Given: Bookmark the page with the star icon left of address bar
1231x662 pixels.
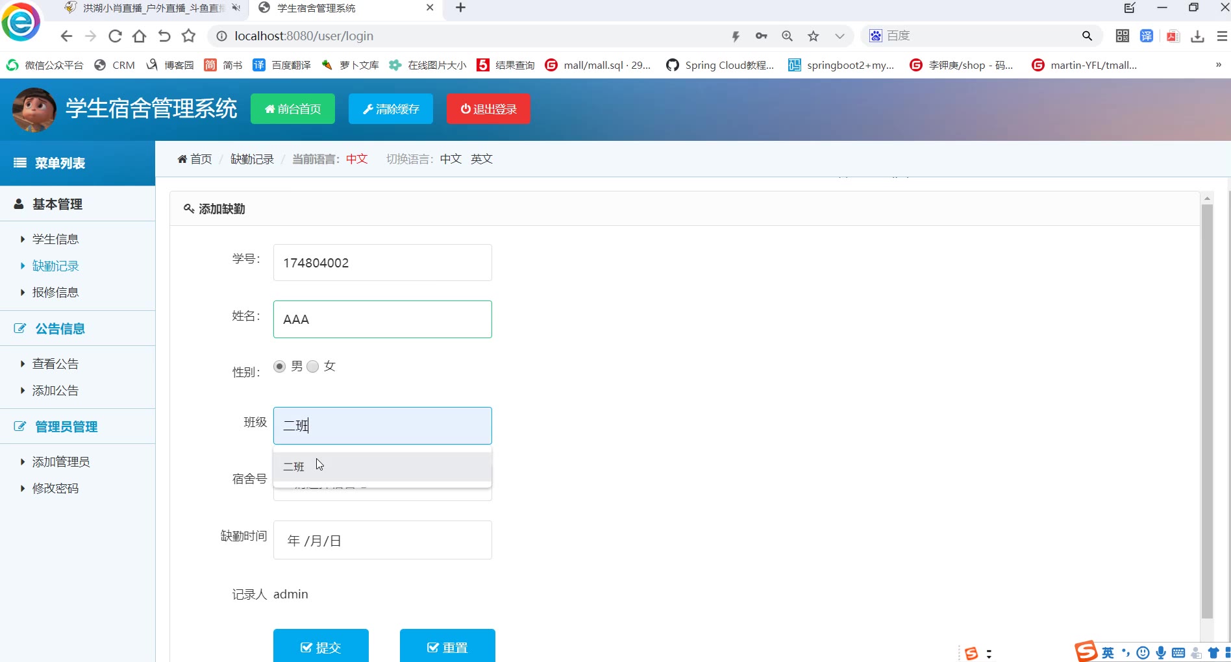Looking at the screenshot, I should (188, 36).
